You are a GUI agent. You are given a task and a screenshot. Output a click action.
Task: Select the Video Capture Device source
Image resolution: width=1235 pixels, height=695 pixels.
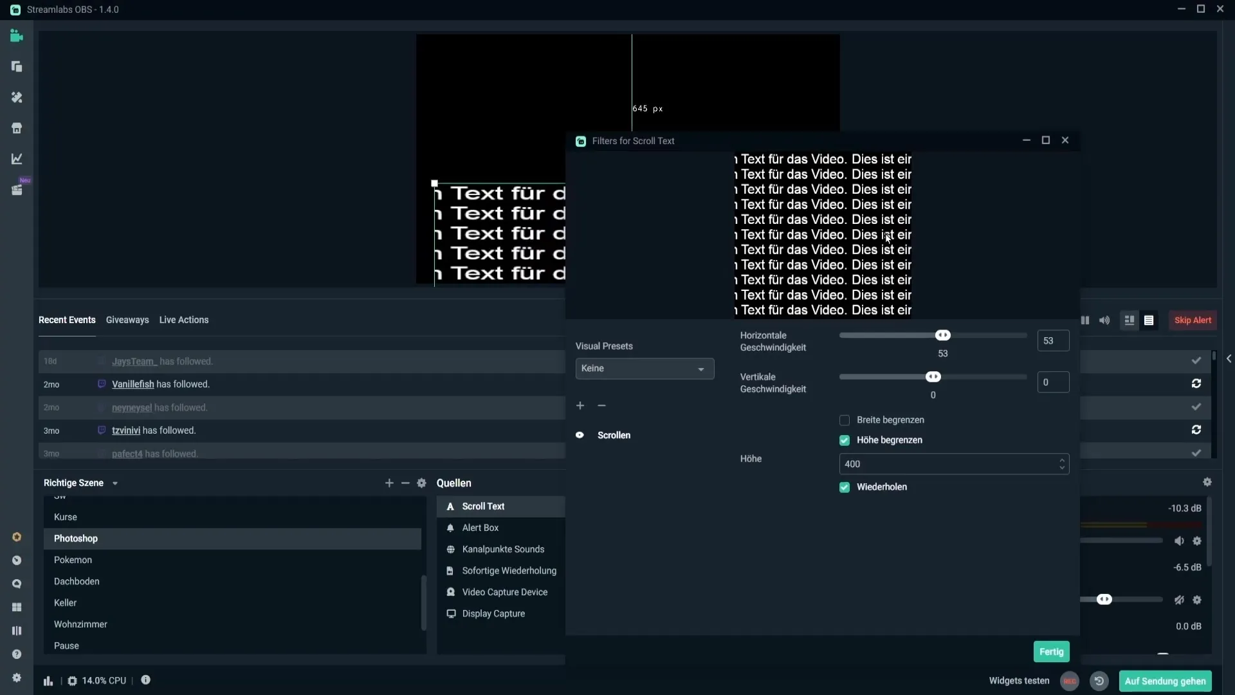(501, 592)
